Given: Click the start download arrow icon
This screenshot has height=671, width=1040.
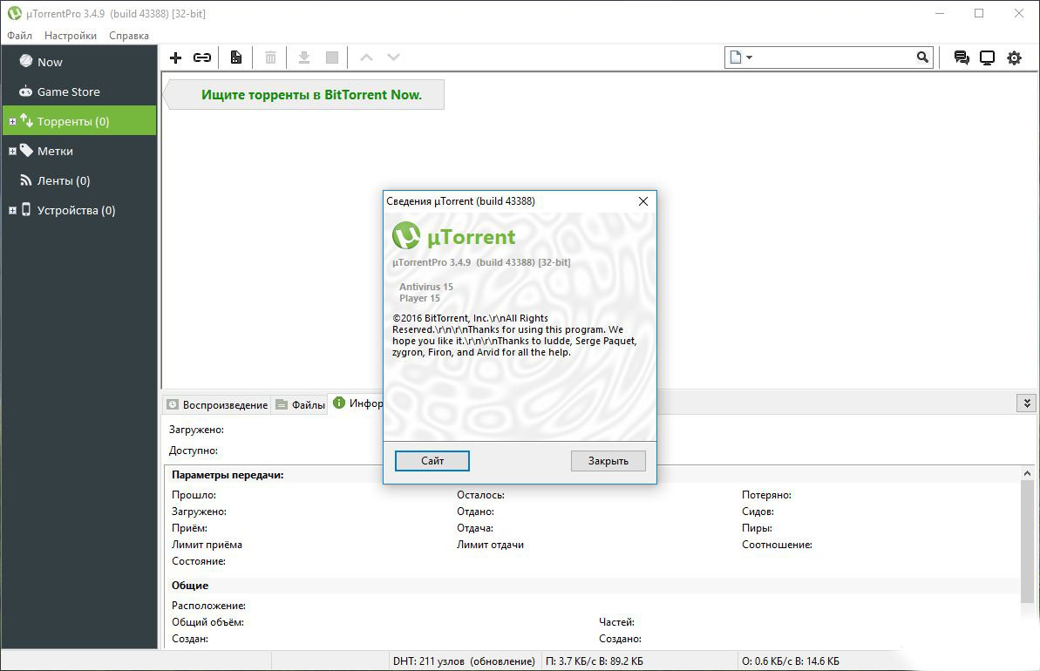Looking at the screenshot, I should 303,58.
